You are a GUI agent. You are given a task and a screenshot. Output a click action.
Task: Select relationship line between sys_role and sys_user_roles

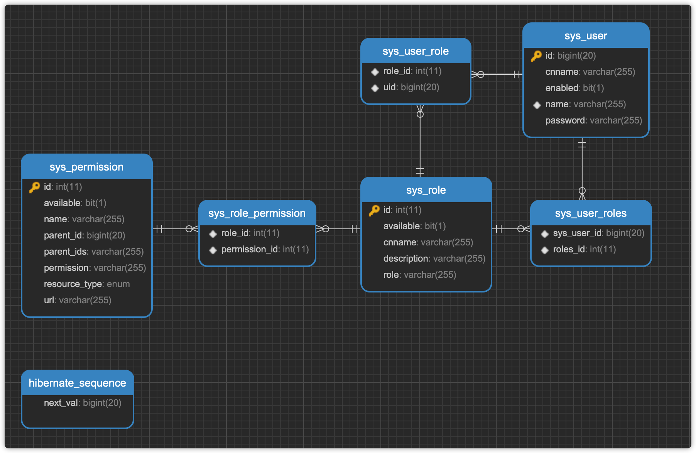coord(511,229)
